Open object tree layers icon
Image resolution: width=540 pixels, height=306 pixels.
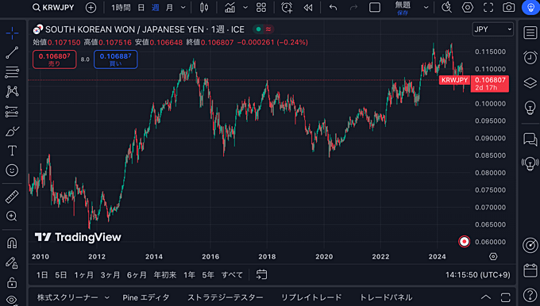coord(530,82)
